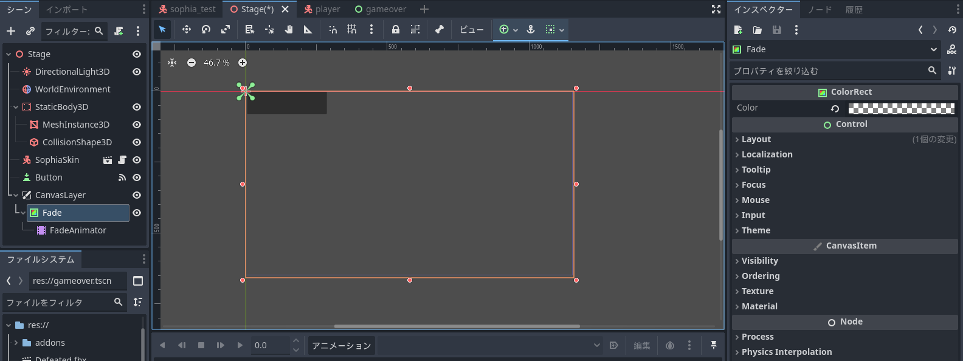Hide the MeshInstance3D node

[x=137, y=125]
